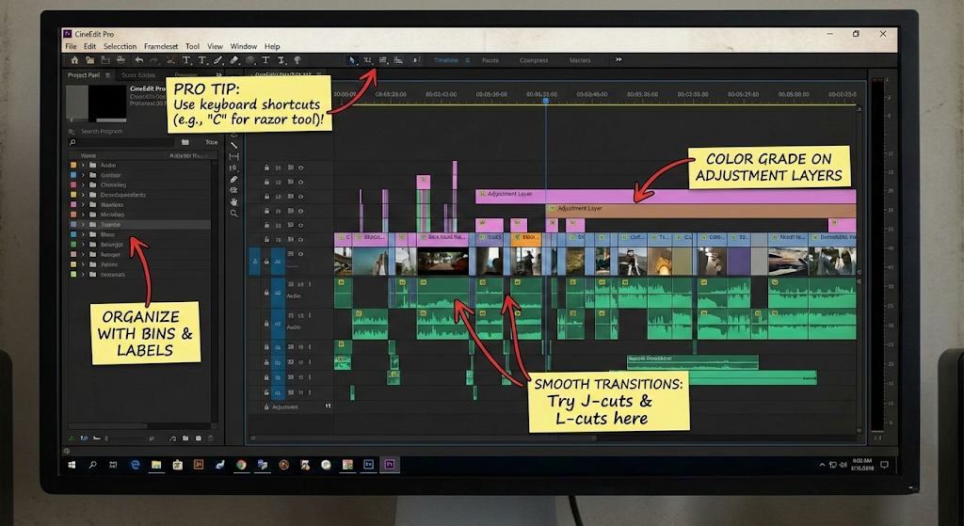
Task: Switch to the Compress workspace tab
Action: click(534, 60)
